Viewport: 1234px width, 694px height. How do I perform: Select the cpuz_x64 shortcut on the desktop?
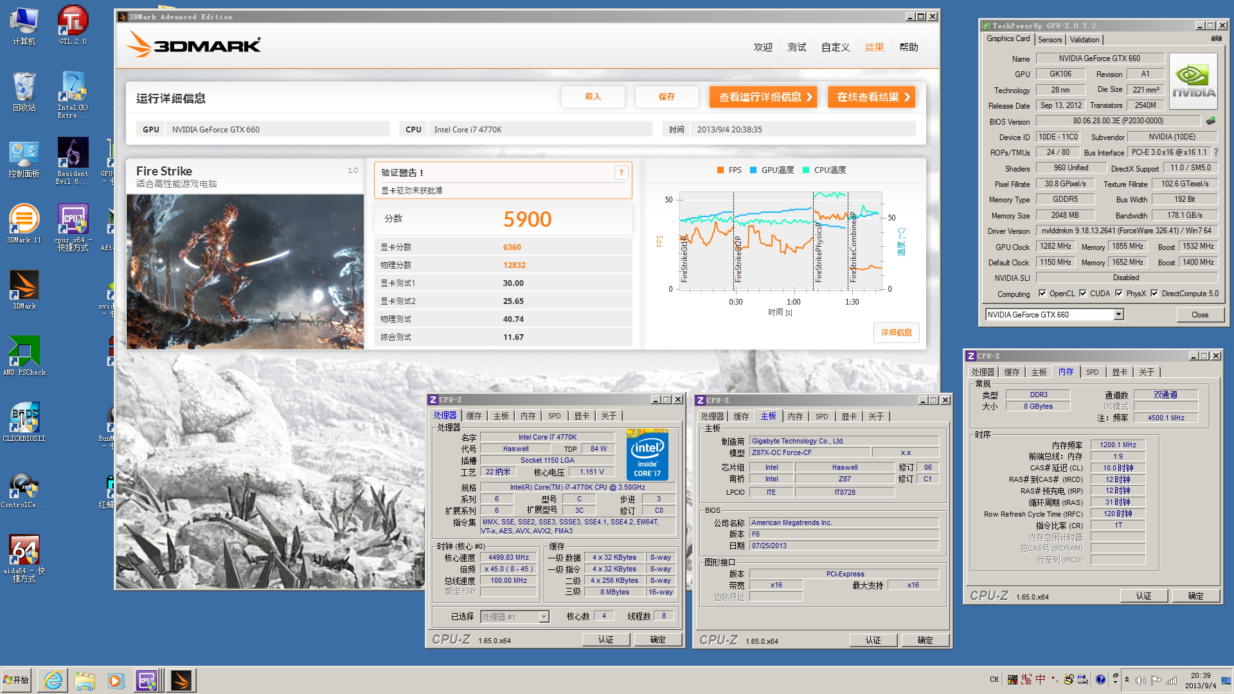tap(73, 227)
